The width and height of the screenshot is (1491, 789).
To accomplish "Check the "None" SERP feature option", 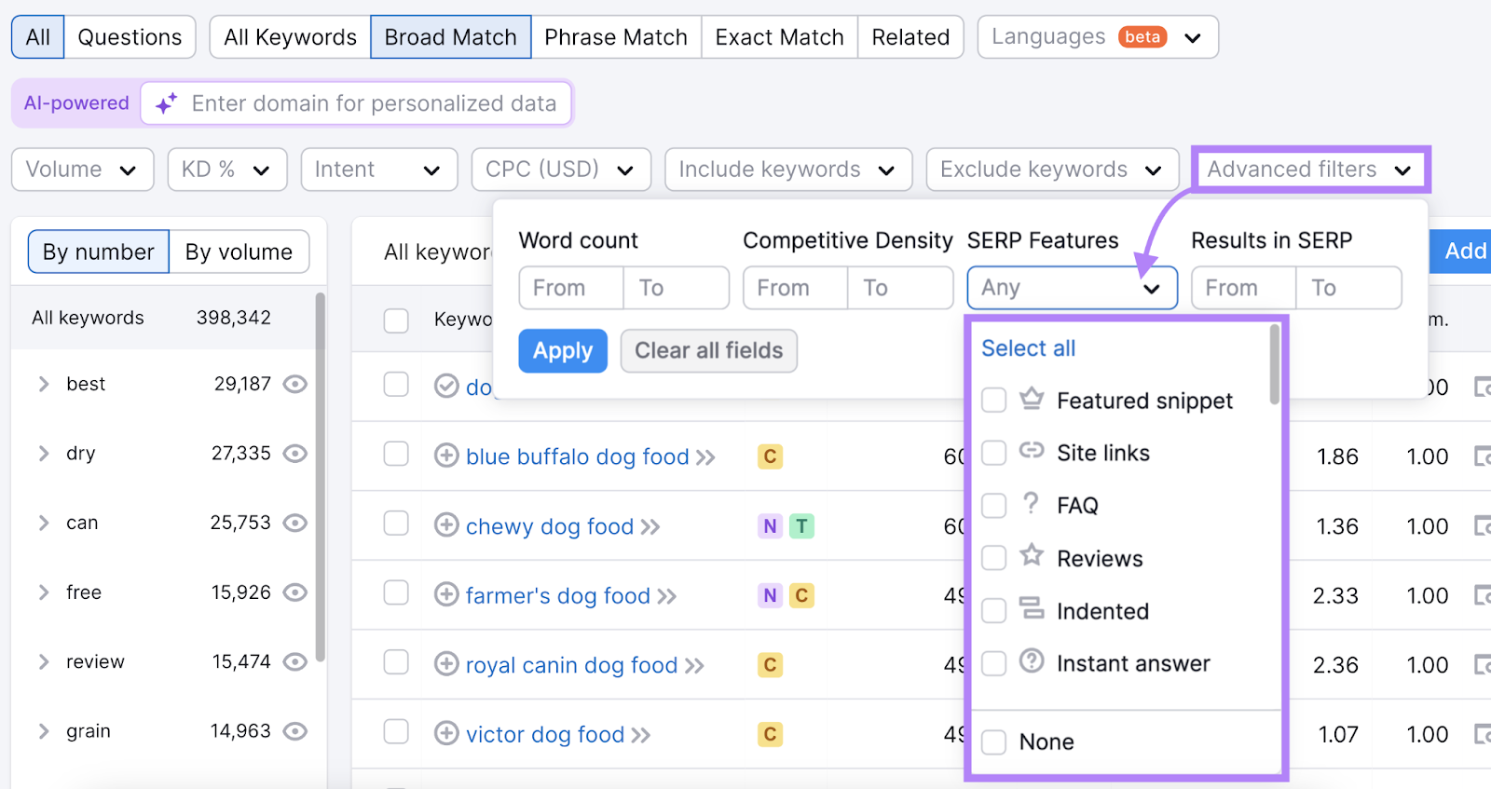I will point(993,741).
